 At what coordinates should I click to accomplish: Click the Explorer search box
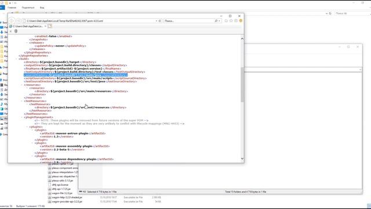tap(352, 13)
